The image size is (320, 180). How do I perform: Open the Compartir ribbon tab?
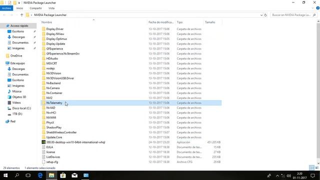coord(35,8)
